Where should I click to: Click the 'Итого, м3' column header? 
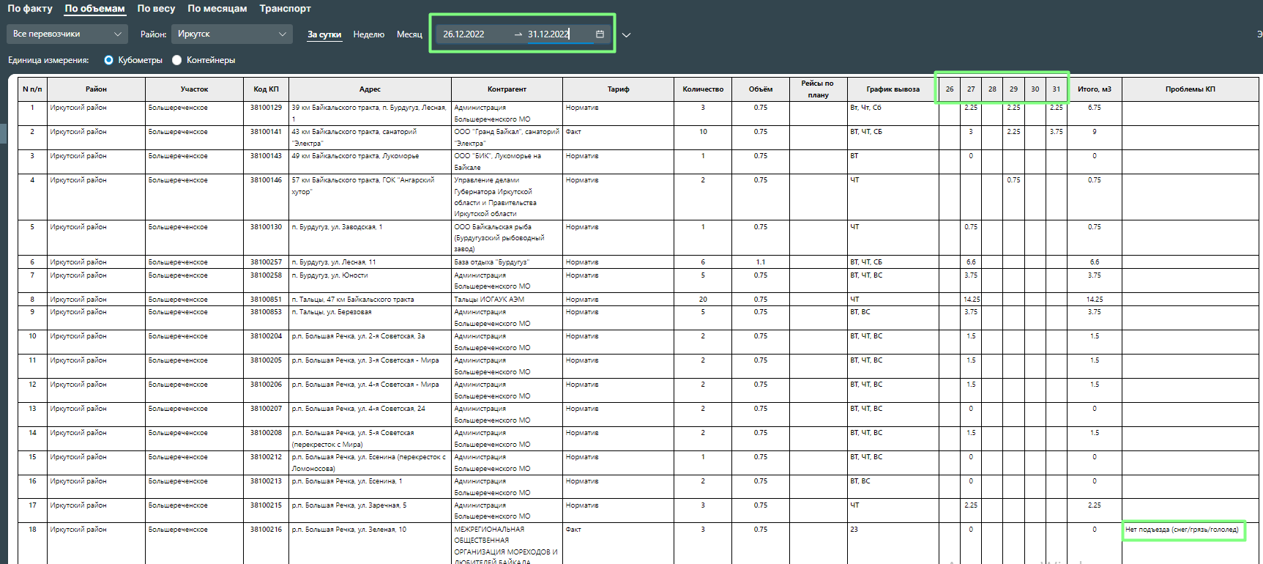pyautogui.click(x=1094, y=89)
